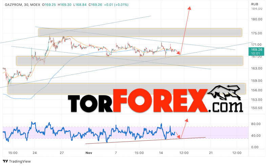Click the 24 date label on time axis
The height and width of the screenshot is (166, 268).
point(35,153)
